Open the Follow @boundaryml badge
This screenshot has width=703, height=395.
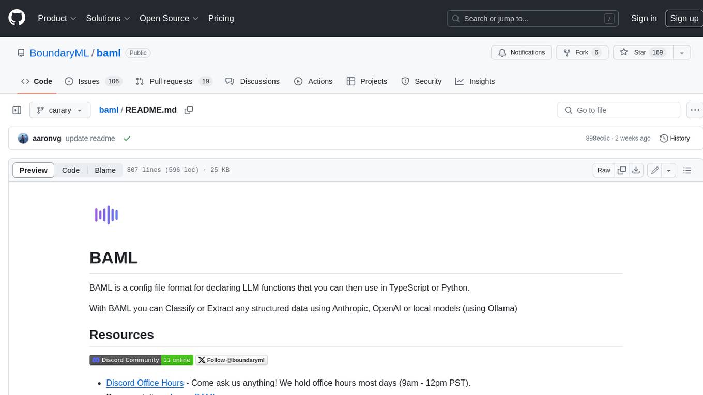tap(231, 360)
